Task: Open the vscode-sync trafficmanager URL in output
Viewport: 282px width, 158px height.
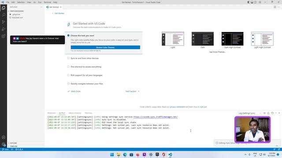Action: [156, 117]
